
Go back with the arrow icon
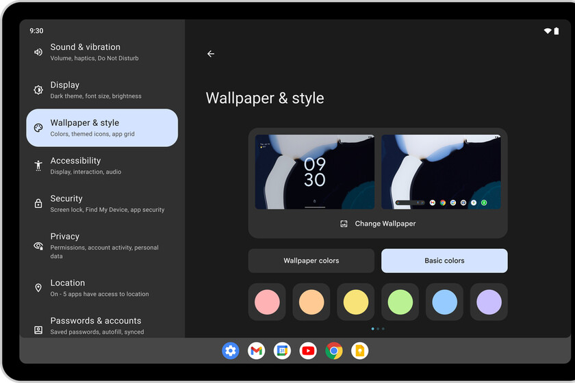coord(211,54)
